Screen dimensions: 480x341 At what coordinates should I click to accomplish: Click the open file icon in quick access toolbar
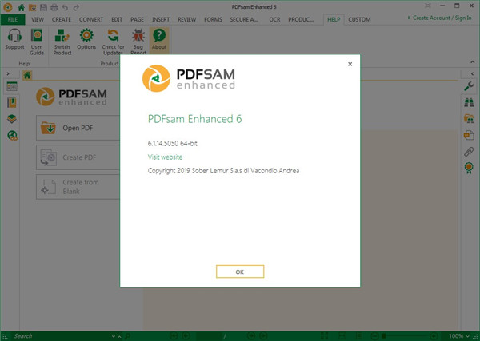[32, 7]
